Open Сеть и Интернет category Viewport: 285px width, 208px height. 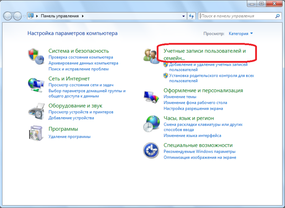(69, 78)
